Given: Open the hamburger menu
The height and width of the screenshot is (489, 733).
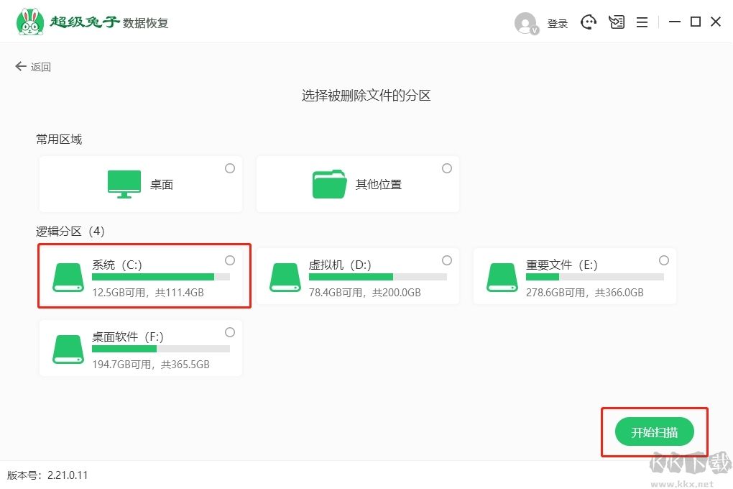Looking at the screenshot, I should 642,22.
